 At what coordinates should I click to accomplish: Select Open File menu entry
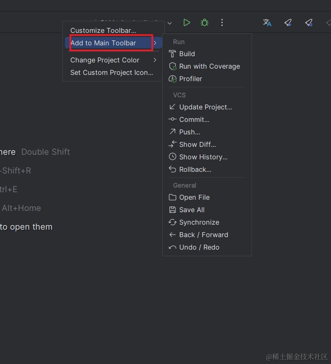[x=207, y=197]
